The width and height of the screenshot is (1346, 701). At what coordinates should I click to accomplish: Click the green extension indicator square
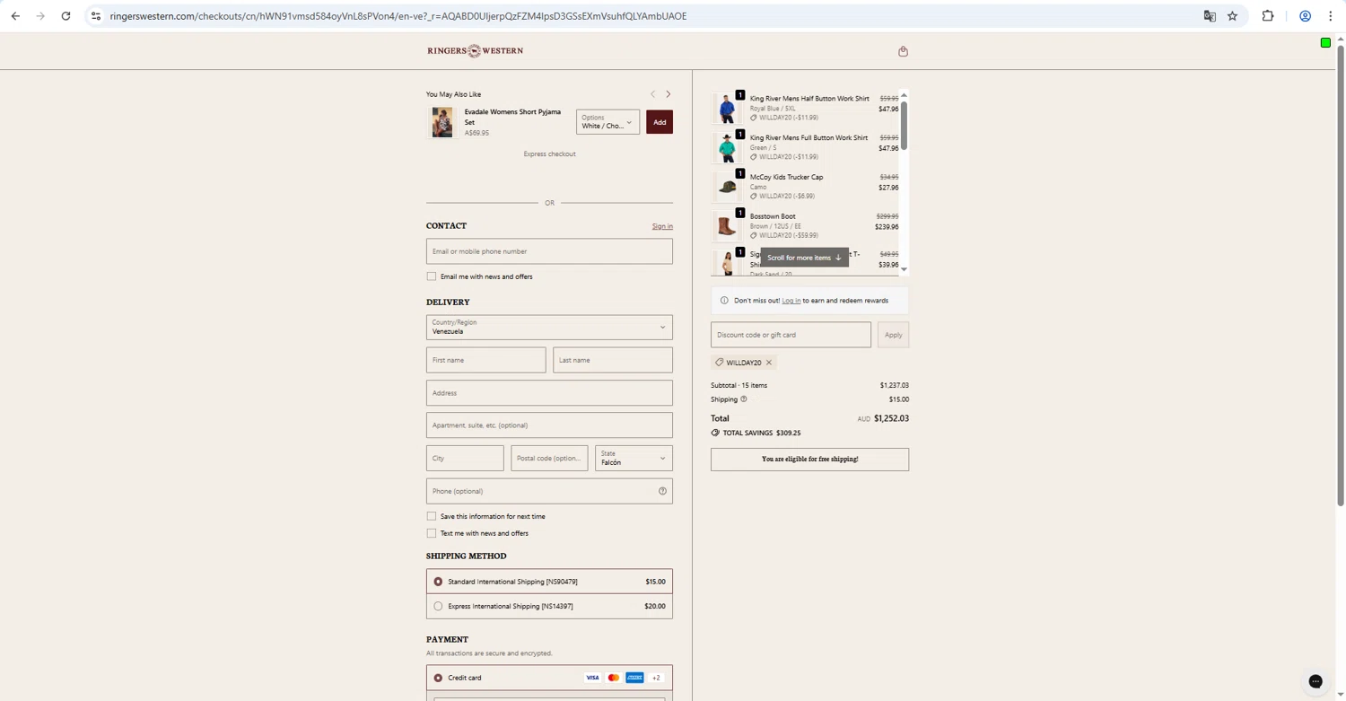(x=1325, y=43)
